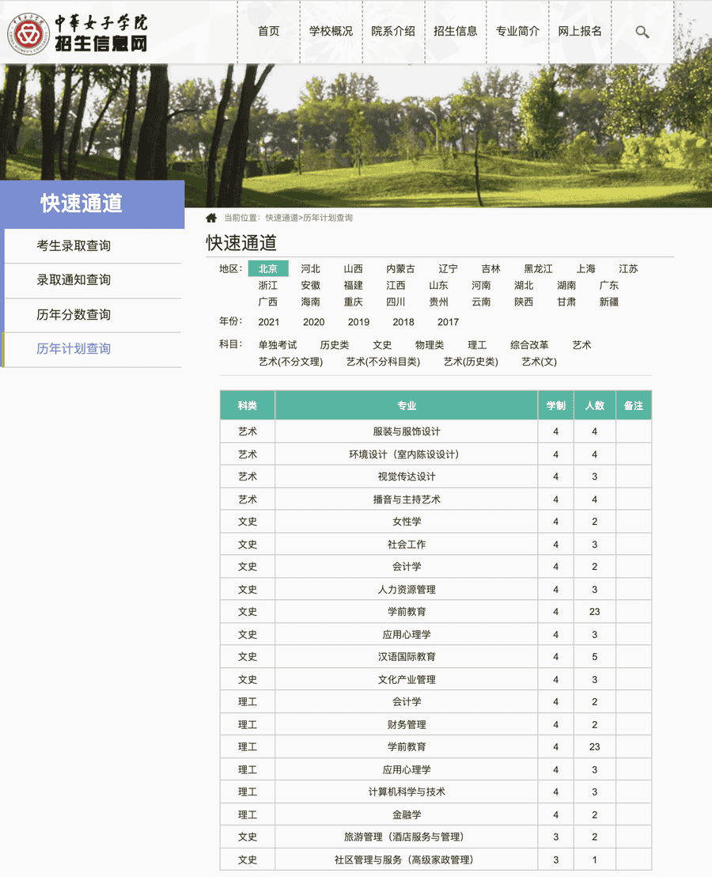This screenshot has width=712, height=877.
Task: Filter by region 黑龙江
Action: point(538,269)
